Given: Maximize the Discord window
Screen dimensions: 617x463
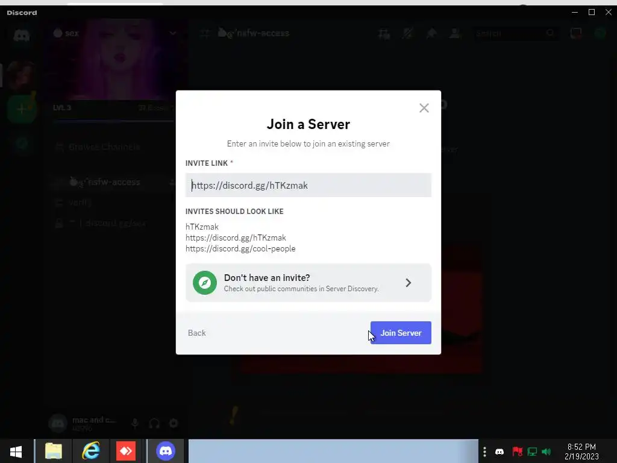Looking at the screenshot, I should point(592,12).
